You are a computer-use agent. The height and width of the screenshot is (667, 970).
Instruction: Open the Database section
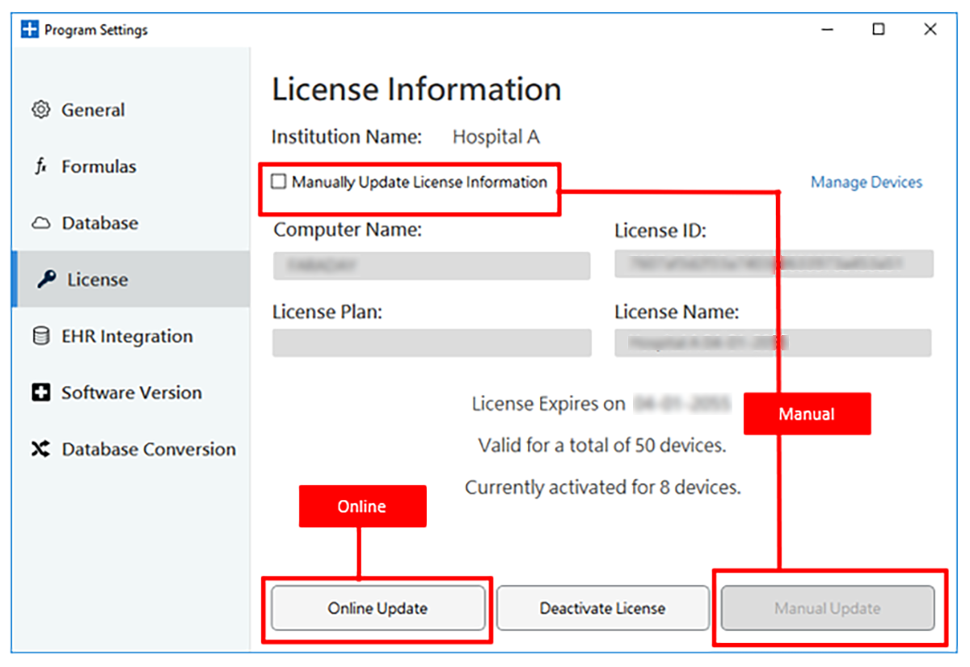131,223
